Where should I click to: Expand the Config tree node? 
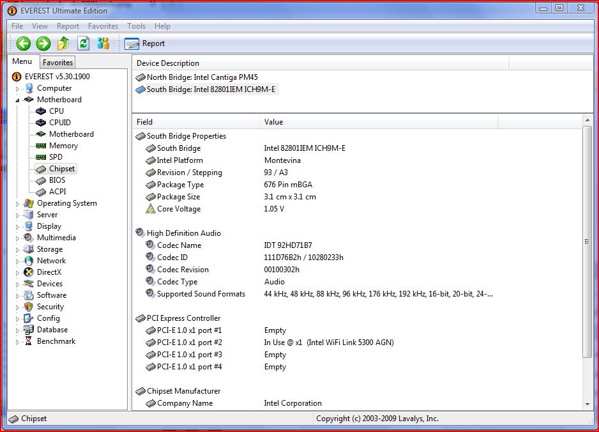pyautogui.click(x=18, y=319)
